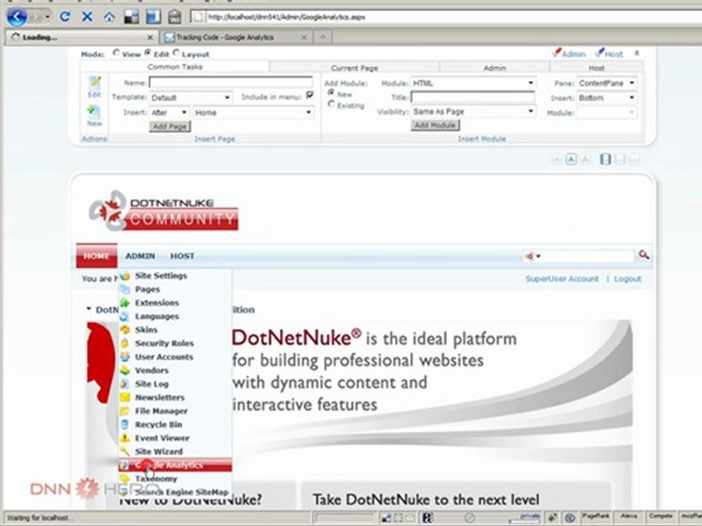Choose Pages from Admin menu
This screenshot has width=702, height=526.
point(175,289)
